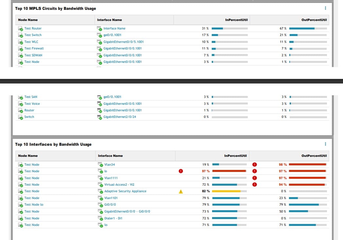Screen dimensions: 343x240
Task: Click 'Top 10 MPLS Circuits by Bandwidth Usage' title
Action: [56, 8]
